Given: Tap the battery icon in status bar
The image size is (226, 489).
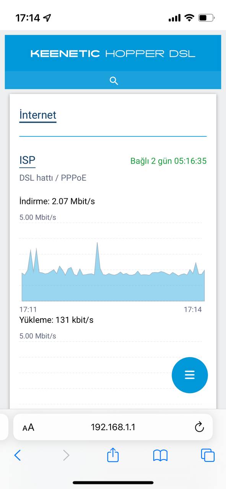Looking at the screenshot, I should point(206,18).
